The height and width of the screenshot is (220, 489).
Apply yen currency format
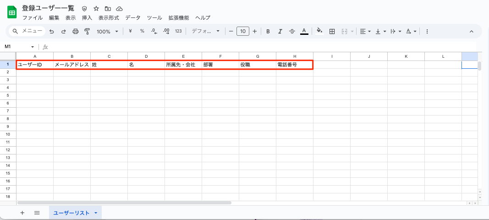130,31
